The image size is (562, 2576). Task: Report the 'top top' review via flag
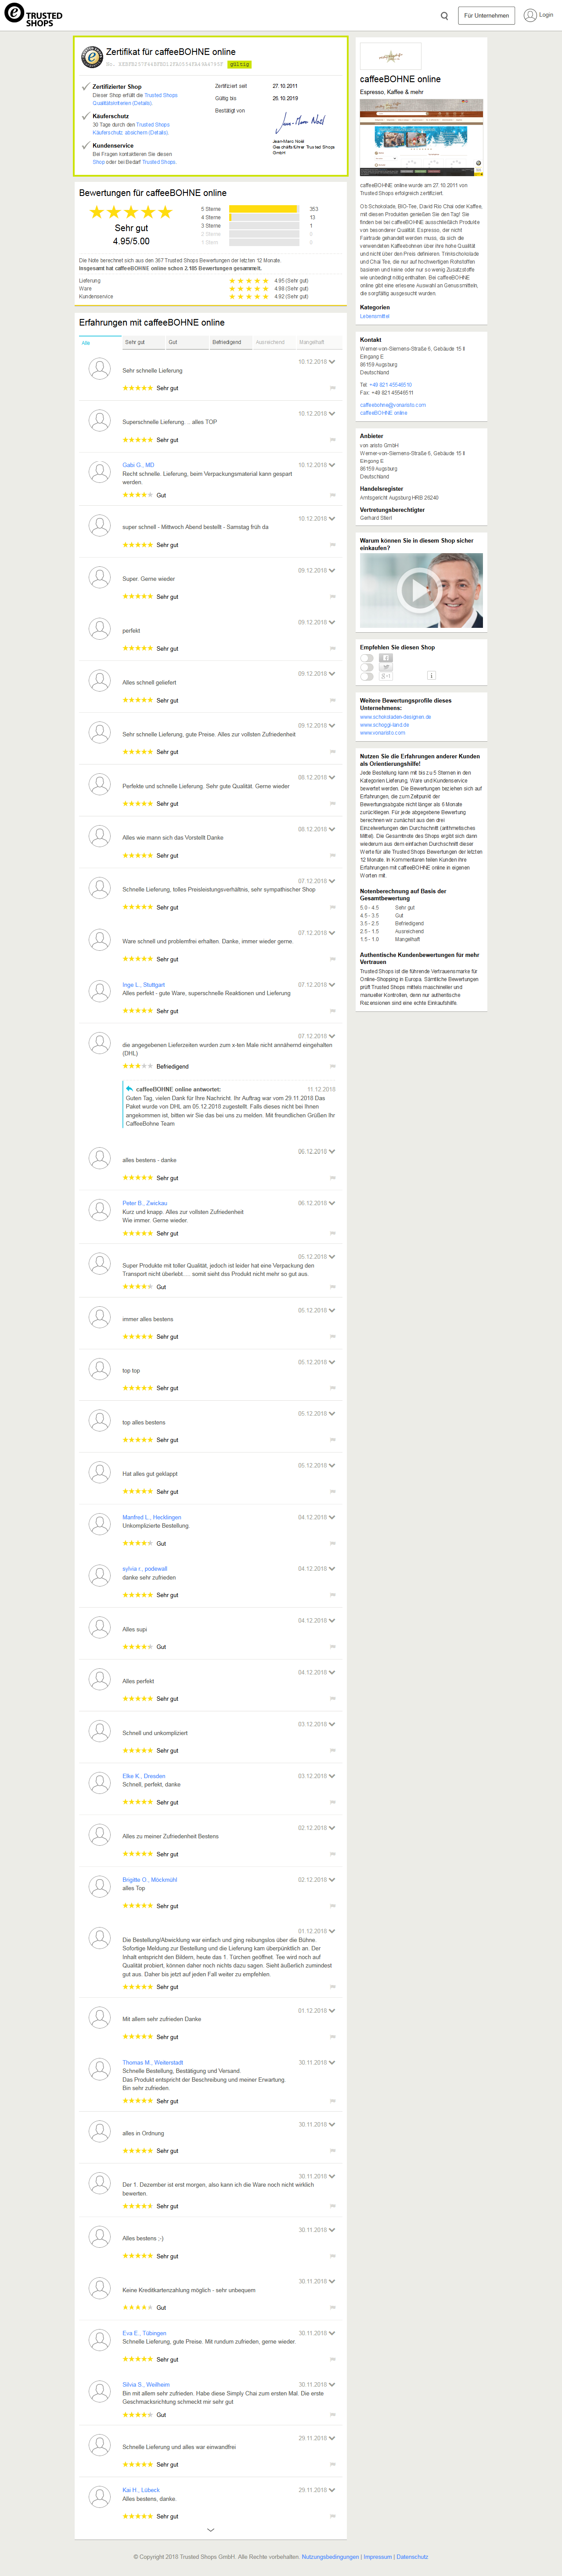[x=333, y=1388]
